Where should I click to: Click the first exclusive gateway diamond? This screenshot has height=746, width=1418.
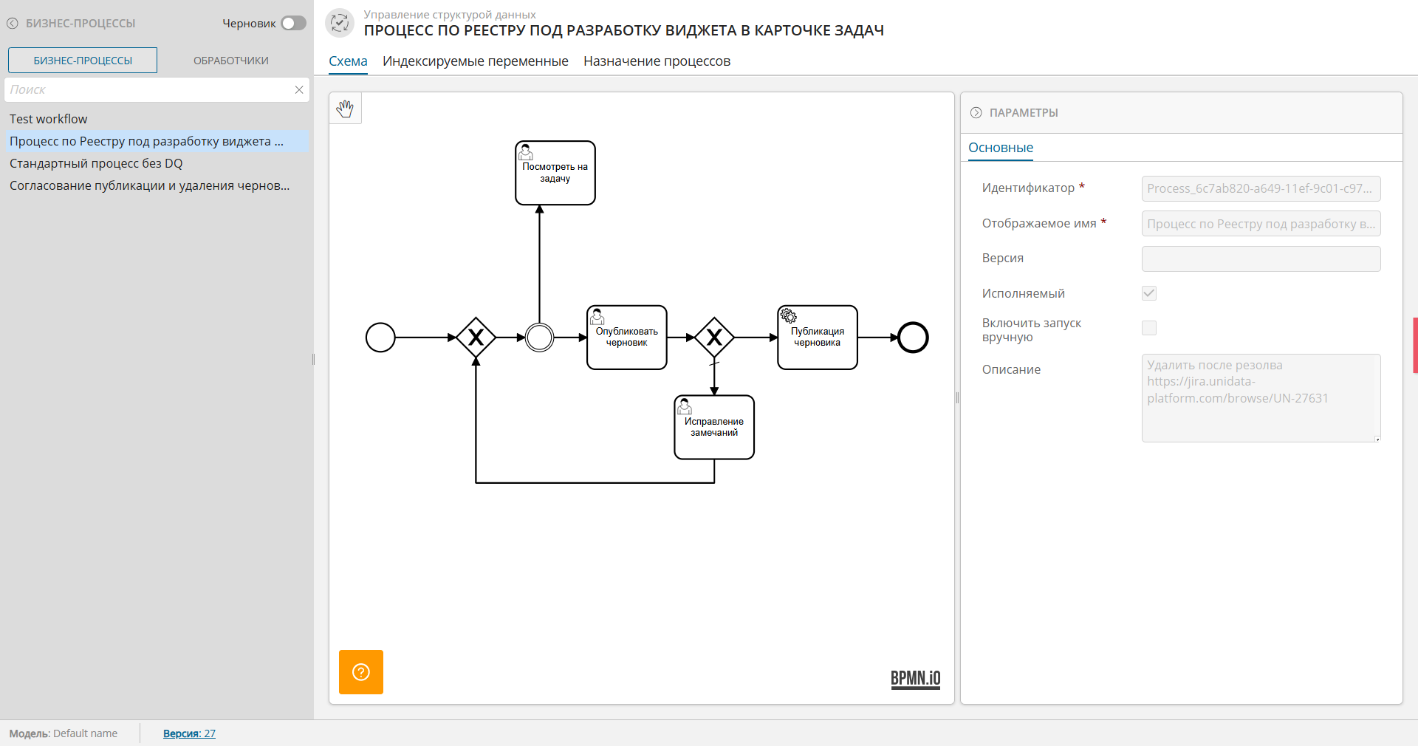click(x=476, y=338)
